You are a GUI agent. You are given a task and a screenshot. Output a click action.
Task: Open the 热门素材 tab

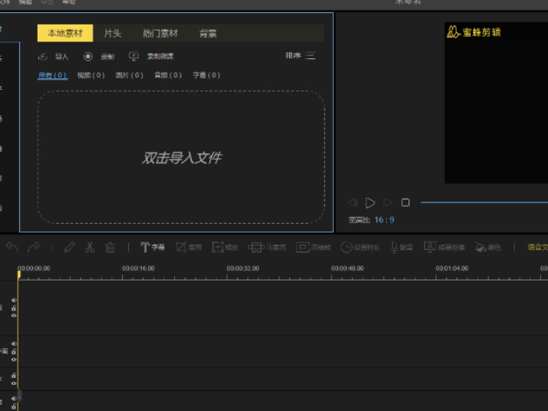coord(160,34)
